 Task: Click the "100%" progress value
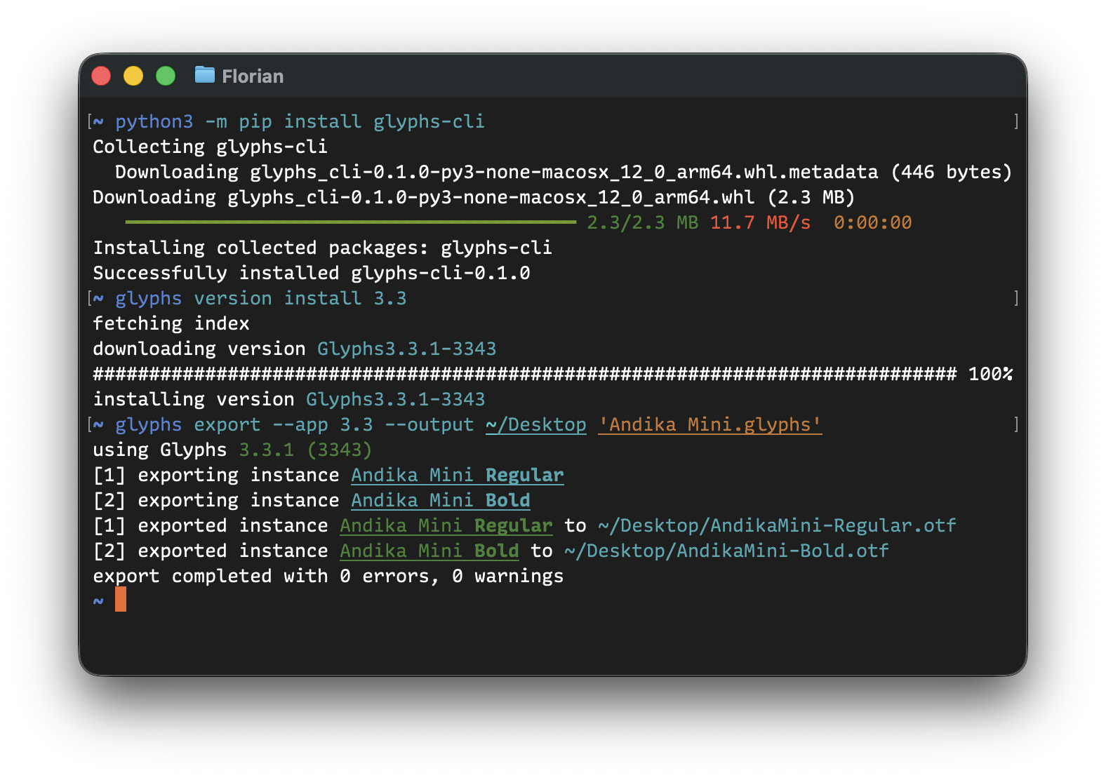990,374
